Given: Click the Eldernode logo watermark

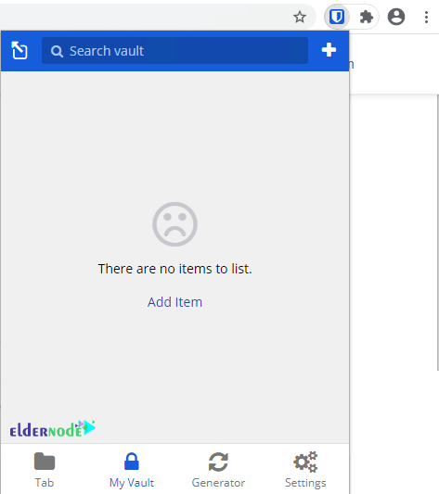Looking at the screenshot, I should tap(52, 428).
